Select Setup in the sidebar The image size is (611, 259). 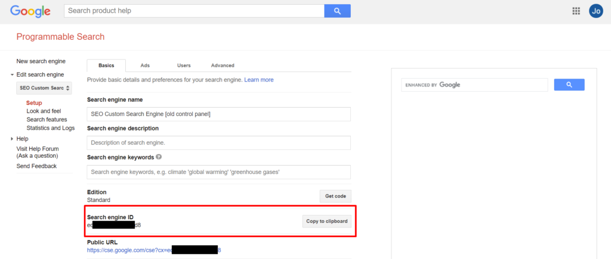34,102
